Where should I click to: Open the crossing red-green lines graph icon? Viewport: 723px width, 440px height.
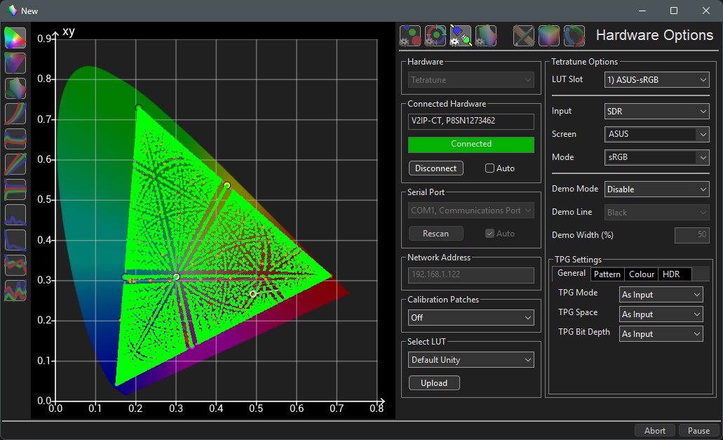pos(15,265)
